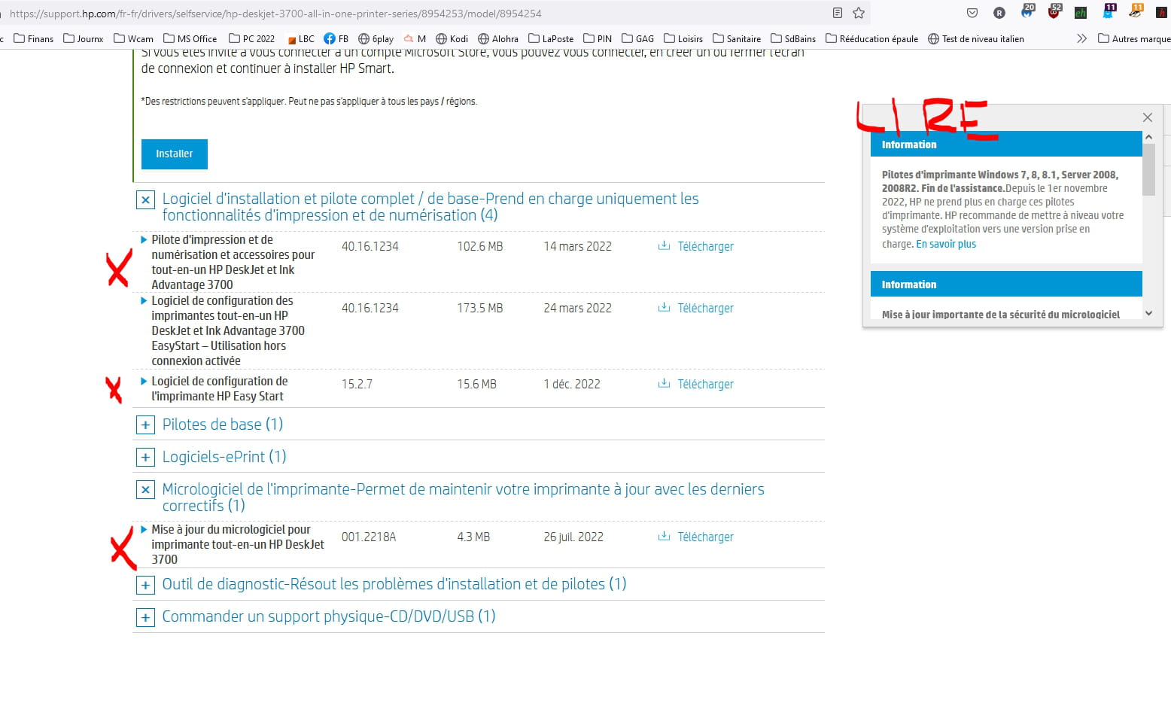This screenshot has height=709, width=1171.
Task: Open the GAG bookmark folder
Action: coord(637,38)
